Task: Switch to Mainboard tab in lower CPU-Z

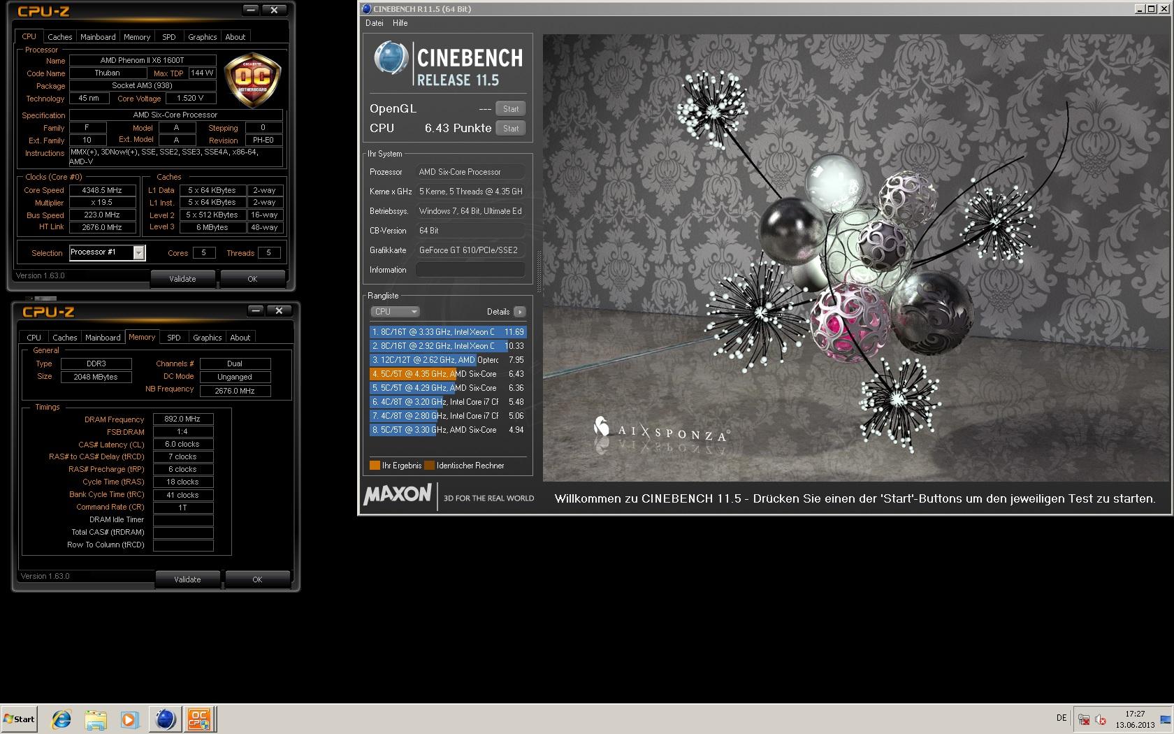Action: pyautogui.click(x=103, y=338)
